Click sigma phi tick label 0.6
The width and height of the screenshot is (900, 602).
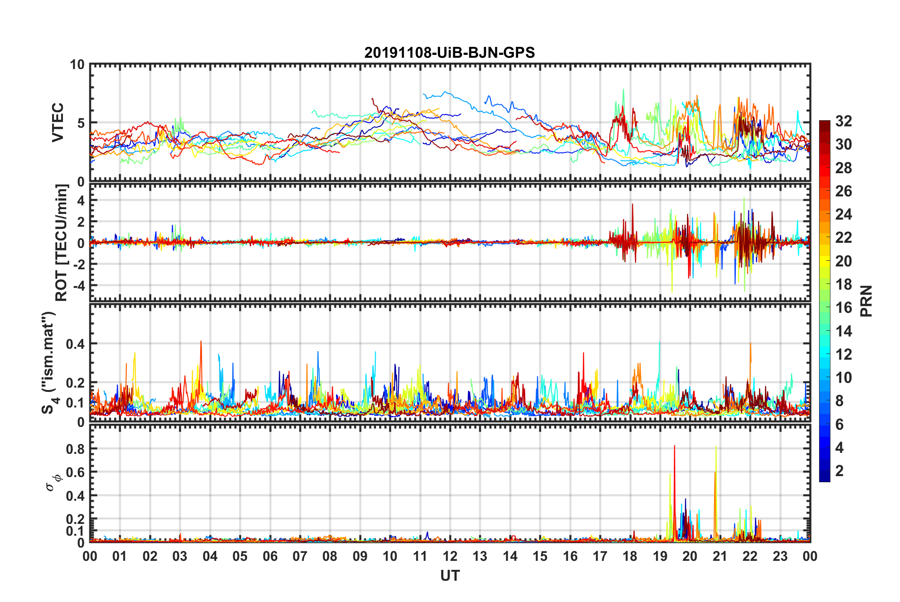tap(75, 472)
